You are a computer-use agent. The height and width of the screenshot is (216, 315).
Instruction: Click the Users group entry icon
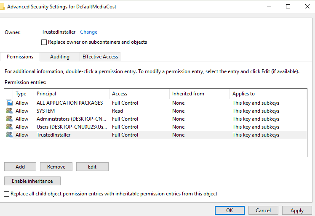(x=9, y=127)
